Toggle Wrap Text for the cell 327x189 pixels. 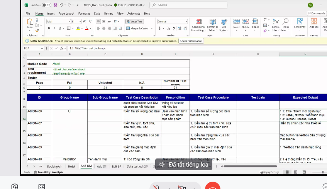tap(134, 22)
